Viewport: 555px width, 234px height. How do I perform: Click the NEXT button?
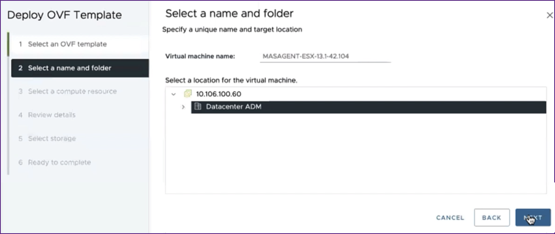533,217
